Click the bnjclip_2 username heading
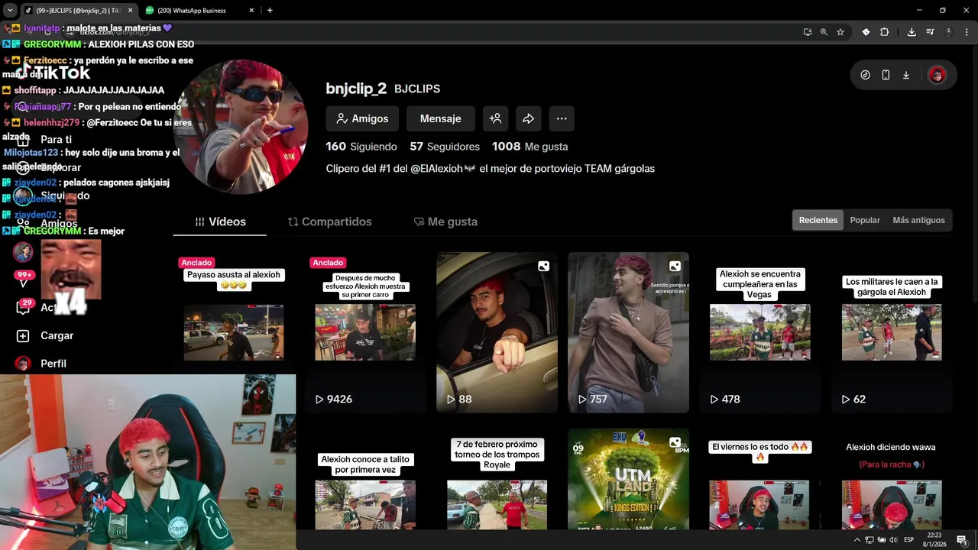This screenshot has height=550, width=978. point(356,89)
